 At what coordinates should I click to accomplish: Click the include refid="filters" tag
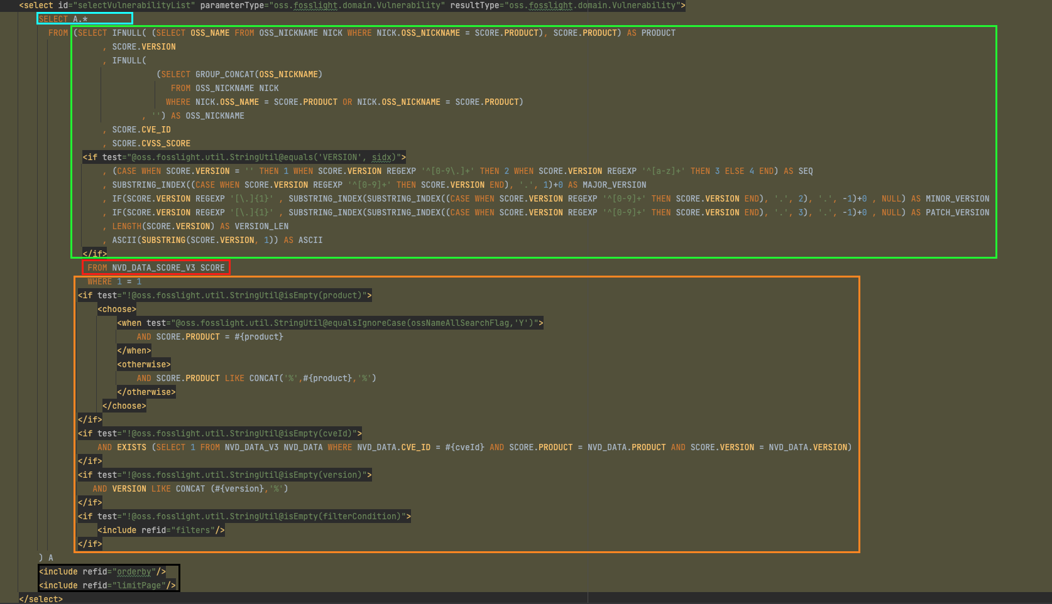coord(161,530)
